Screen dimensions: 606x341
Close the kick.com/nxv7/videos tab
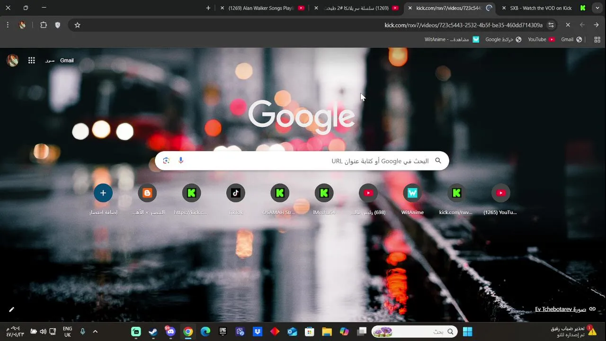410,8
